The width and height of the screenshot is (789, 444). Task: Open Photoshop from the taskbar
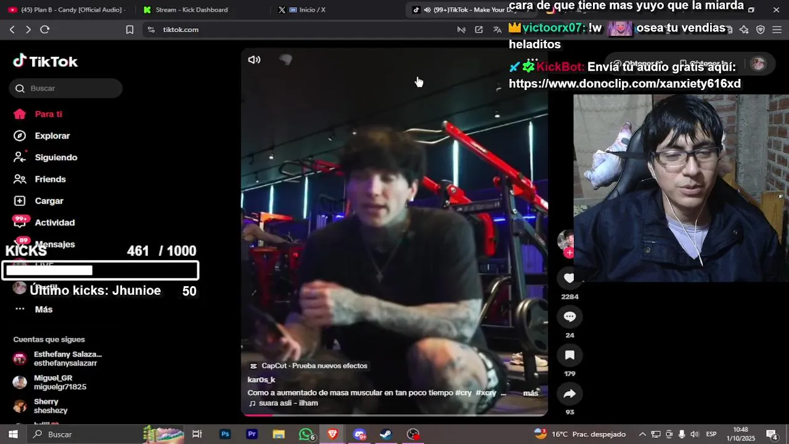point(226,434)
